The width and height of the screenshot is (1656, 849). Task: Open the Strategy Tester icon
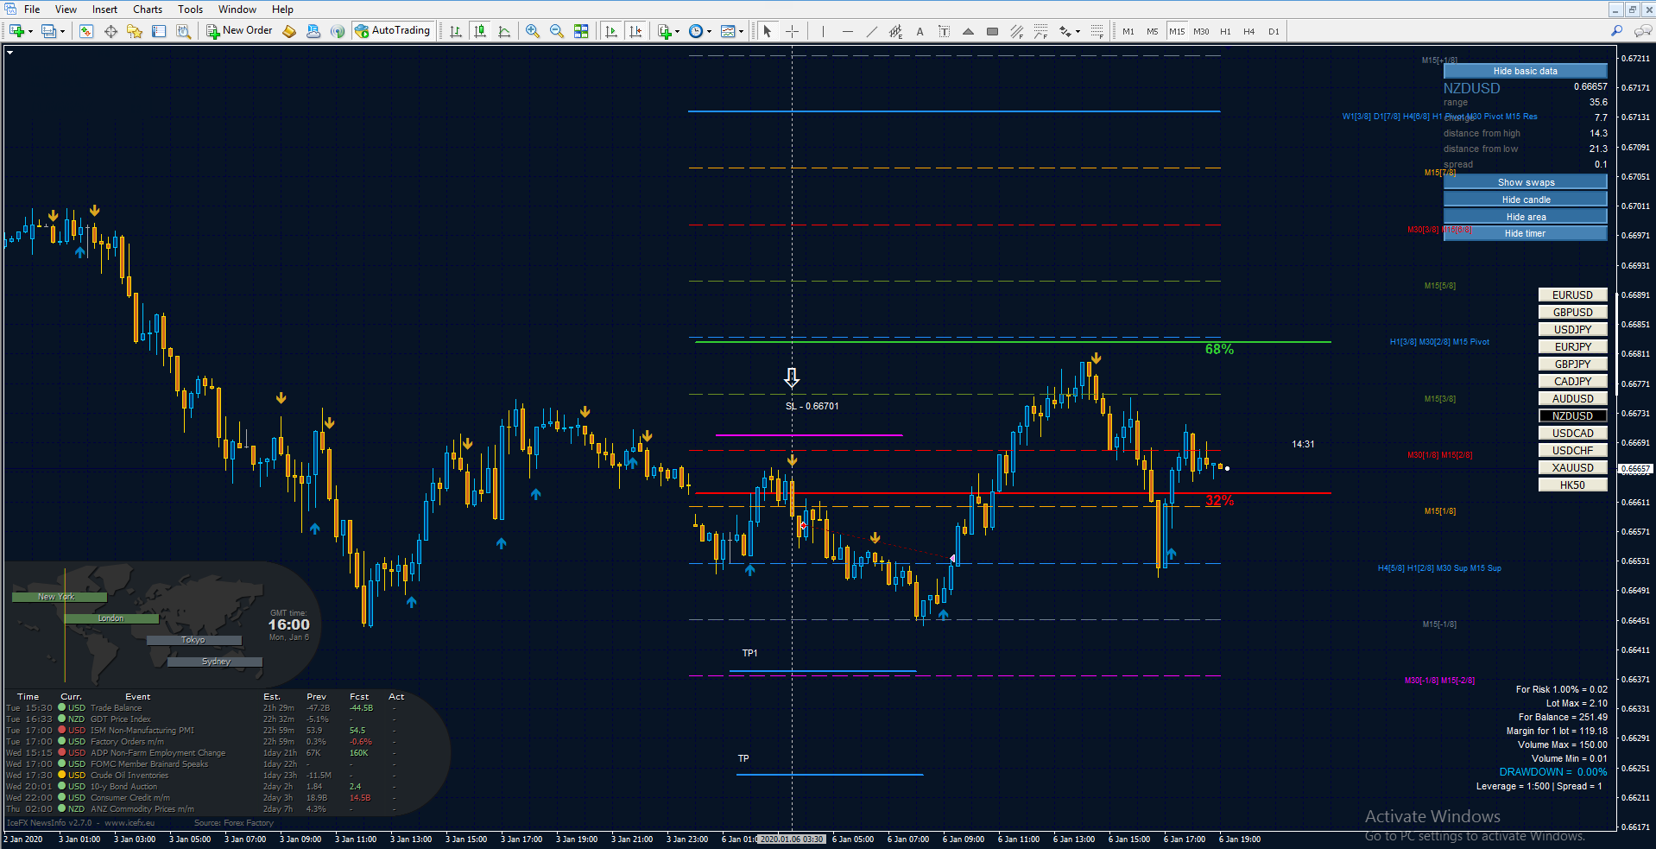183,31
